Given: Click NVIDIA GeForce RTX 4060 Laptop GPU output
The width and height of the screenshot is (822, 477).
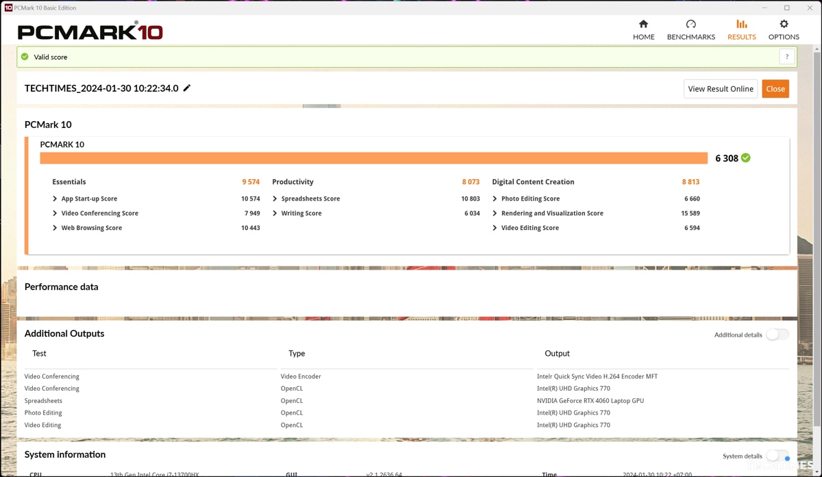Looking at the screenshot, I should (x=590, y=401).
